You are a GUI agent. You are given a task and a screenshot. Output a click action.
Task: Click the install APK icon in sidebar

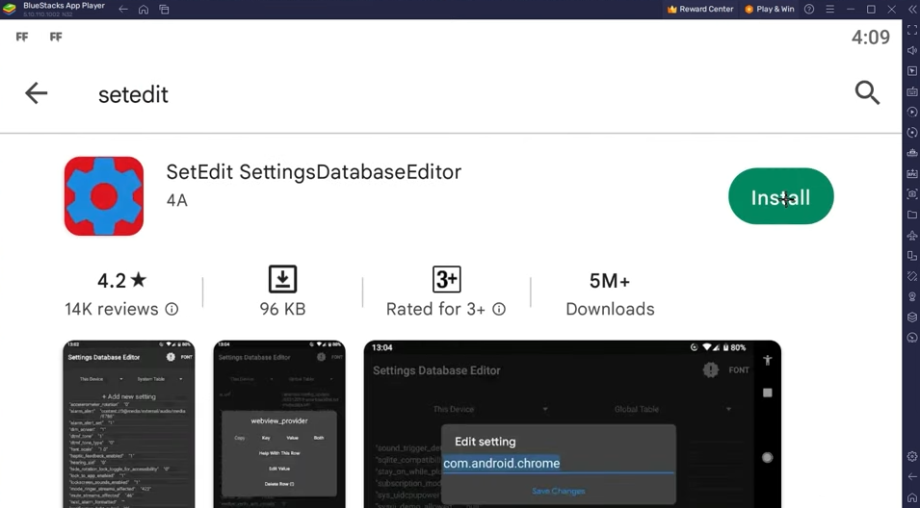[x=911, y=173]
